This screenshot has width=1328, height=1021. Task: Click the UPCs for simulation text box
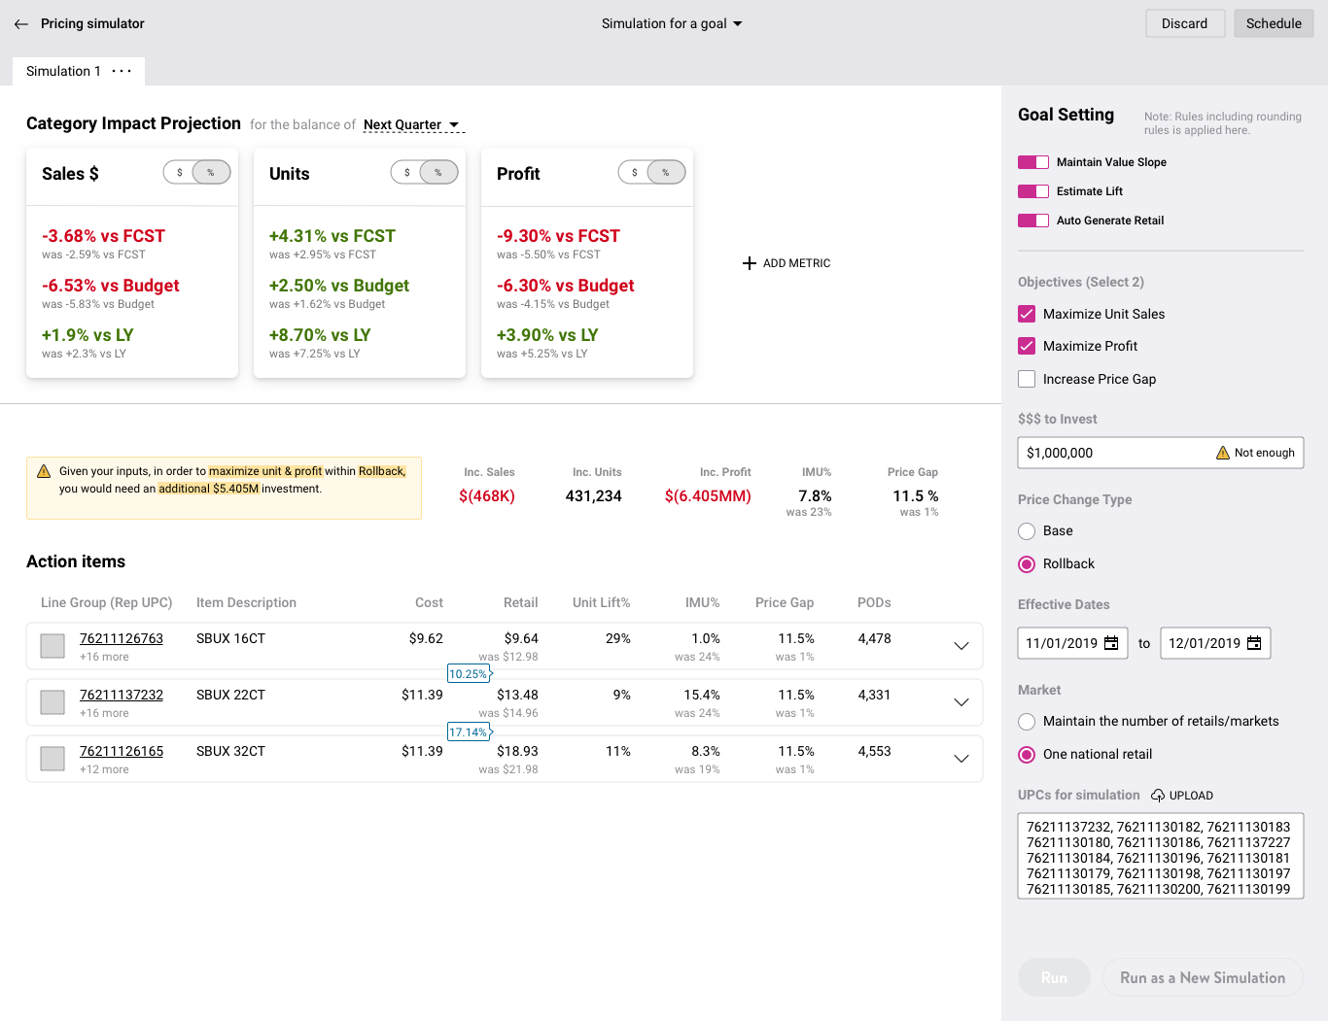1161,857
